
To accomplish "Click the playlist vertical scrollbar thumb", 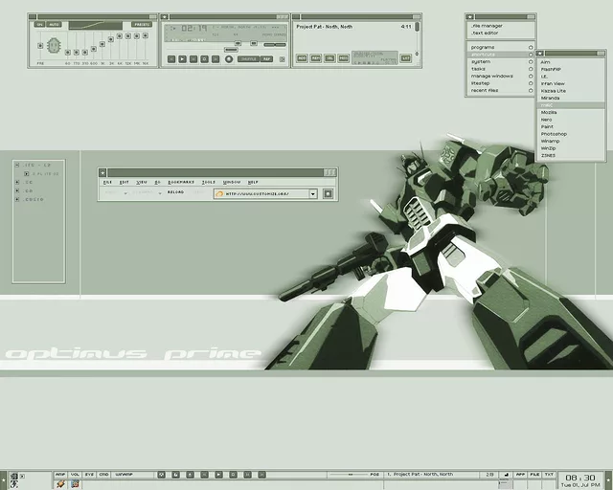I will [x=418, y=27].
